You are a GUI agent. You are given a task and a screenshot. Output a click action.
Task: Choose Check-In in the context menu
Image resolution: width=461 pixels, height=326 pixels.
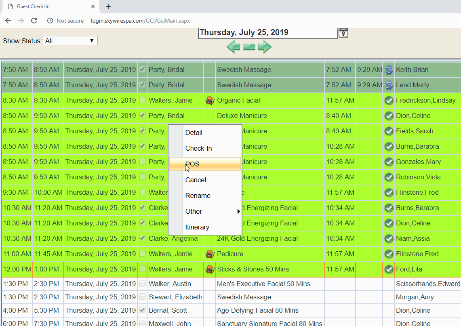[199, 148]
